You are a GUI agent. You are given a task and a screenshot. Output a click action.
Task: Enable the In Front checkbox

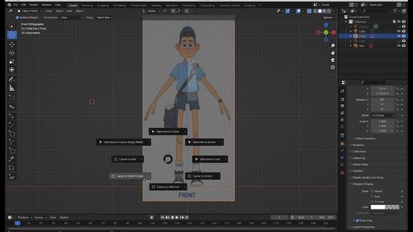point(372,202)
